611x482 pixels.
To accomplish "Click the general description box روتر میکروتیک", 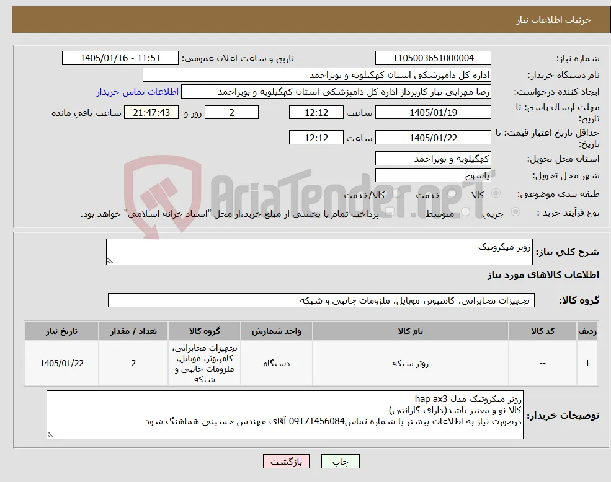I will 319,252.
